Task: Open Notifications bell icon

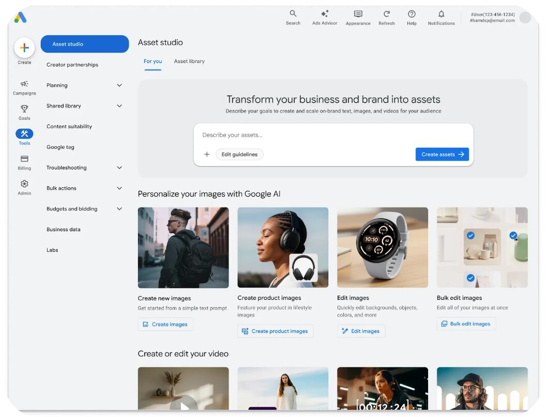Action: [x=442, y=14]
